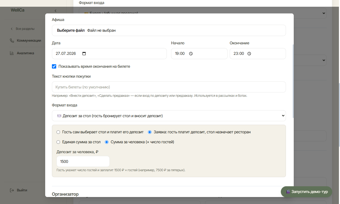Collapse the WellCa sidebar with the chevron

tap(55, 11)
